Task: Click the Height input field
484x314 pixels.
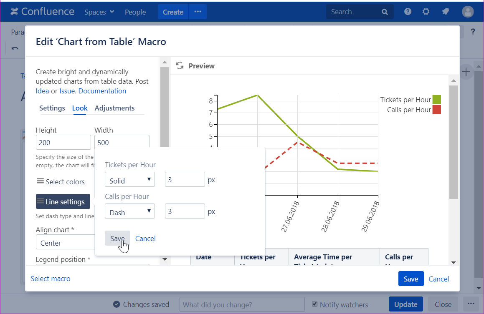Action: 63,143
